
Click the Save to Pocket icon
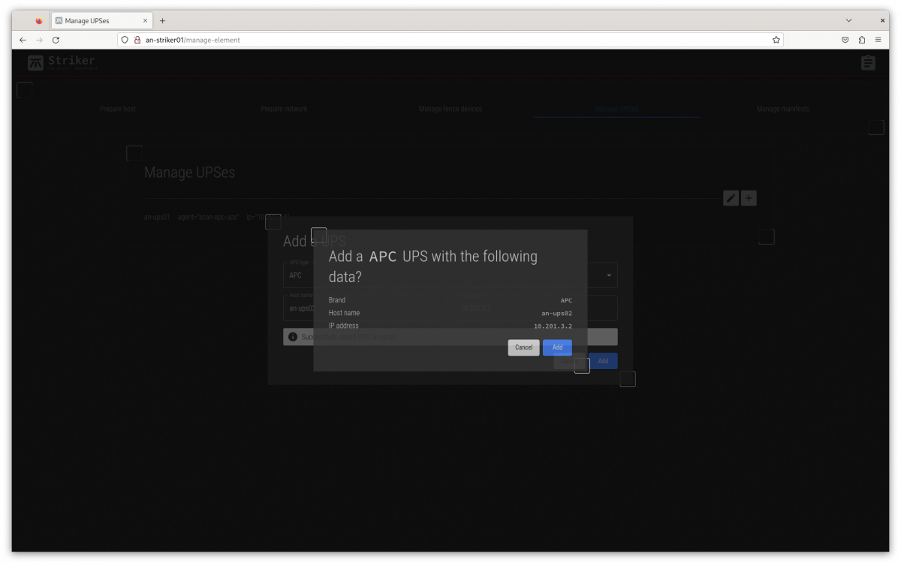point(845,40)
